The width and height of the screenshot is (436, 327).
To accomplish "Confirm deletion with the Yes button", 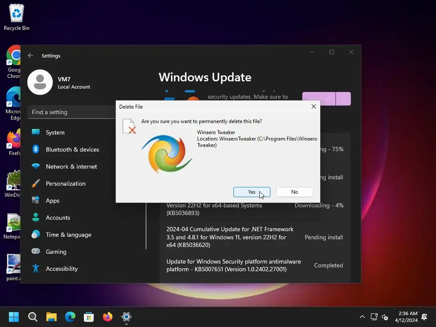I will click(252, 192).
